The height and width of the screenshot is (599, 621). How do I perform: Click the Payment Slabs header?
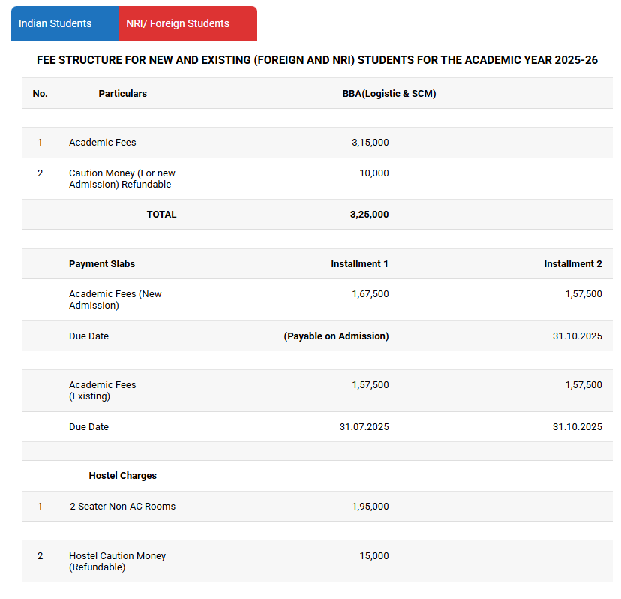click(102, 264)
